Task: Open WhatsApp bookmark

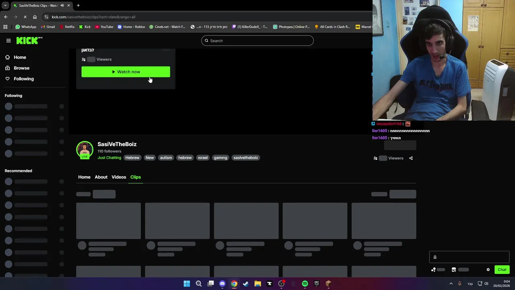Action: coord(26,27)
